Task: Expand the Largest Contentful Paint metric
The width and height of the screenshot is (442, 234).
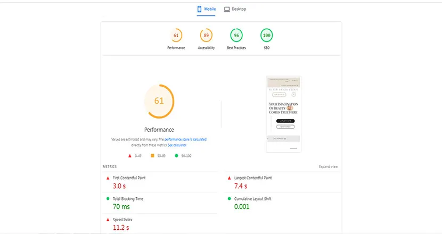Action: [253, 178]
